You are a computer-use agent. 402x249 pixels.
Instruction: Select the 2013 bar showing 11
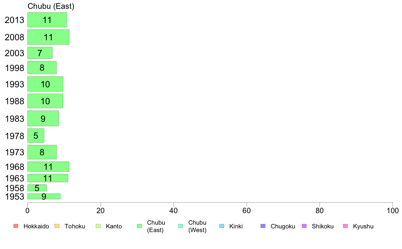point(47,20)
